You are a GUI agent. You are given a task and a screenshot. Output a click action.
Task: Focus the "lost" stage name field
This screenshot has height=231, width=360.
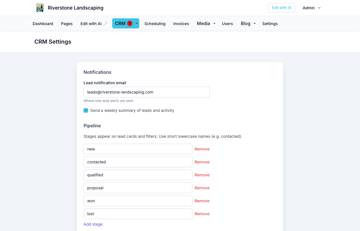[138, 214]
